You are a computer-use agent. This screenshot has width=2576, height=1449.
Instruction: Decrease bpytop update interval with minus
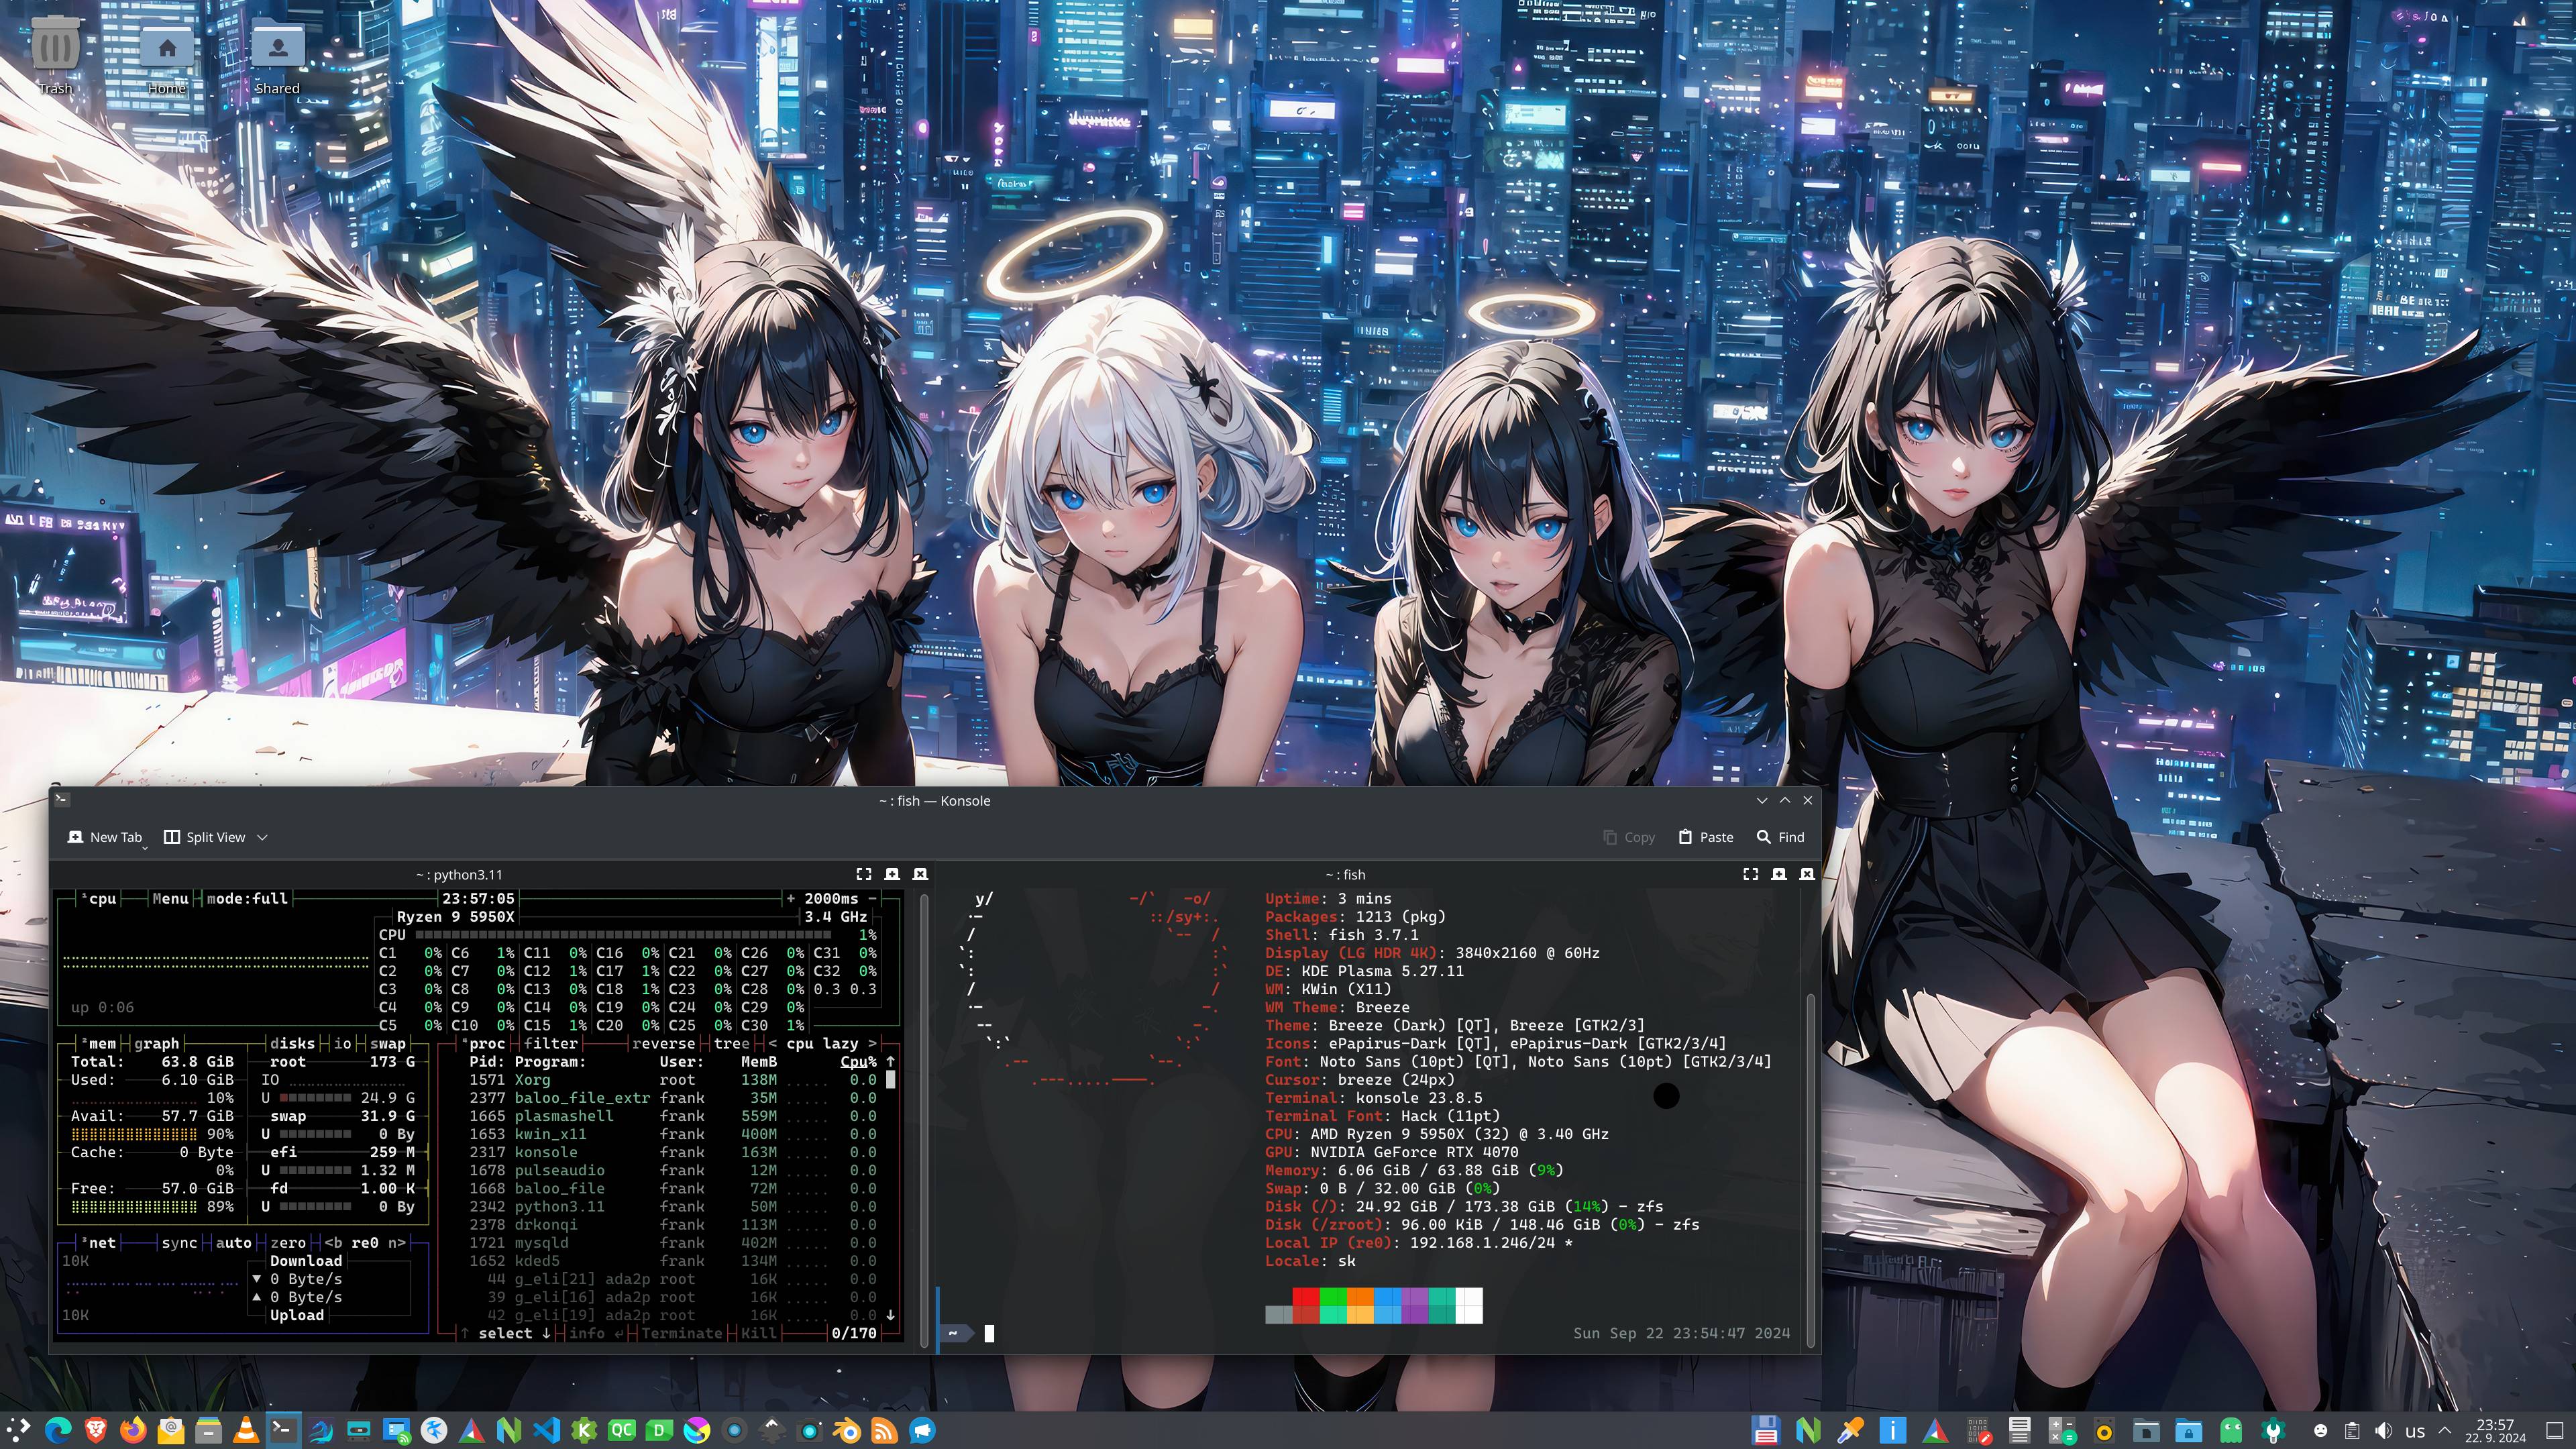872,899
